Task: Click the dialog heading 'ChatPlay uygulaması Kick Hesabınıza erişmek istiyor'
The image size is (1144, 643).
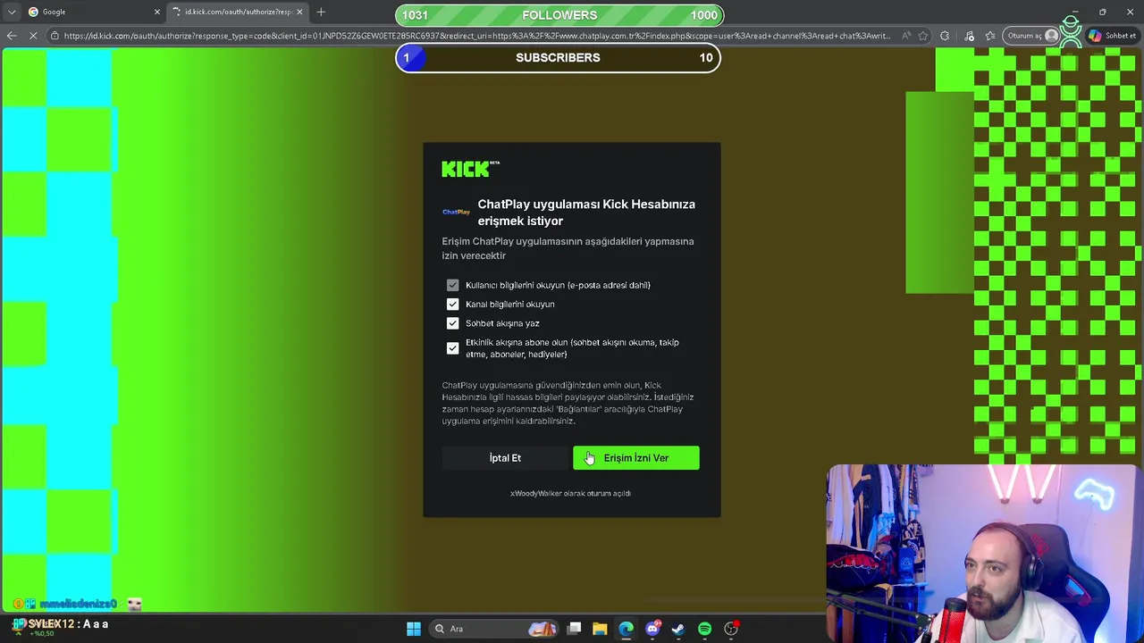Action: pos(586,213)
